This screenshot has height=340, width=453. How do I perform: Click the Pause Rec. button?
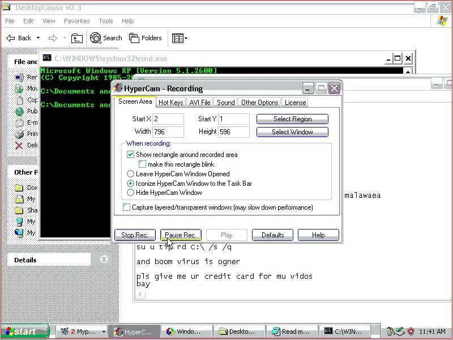pyautogui.click(x=181, y=235)
